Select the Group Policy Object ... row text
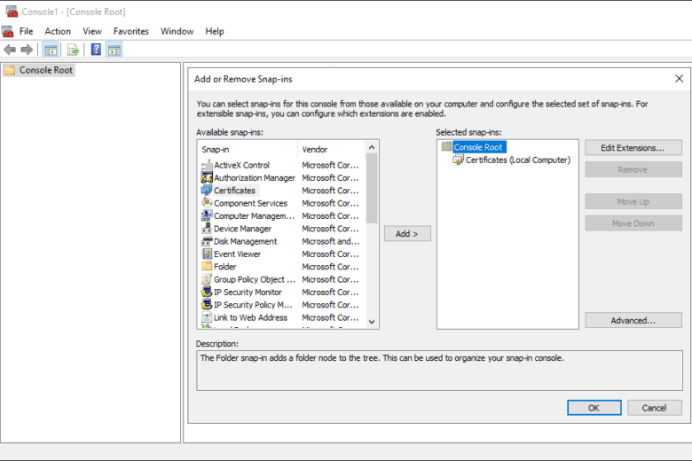692x461 pixels. coord(255,279)
